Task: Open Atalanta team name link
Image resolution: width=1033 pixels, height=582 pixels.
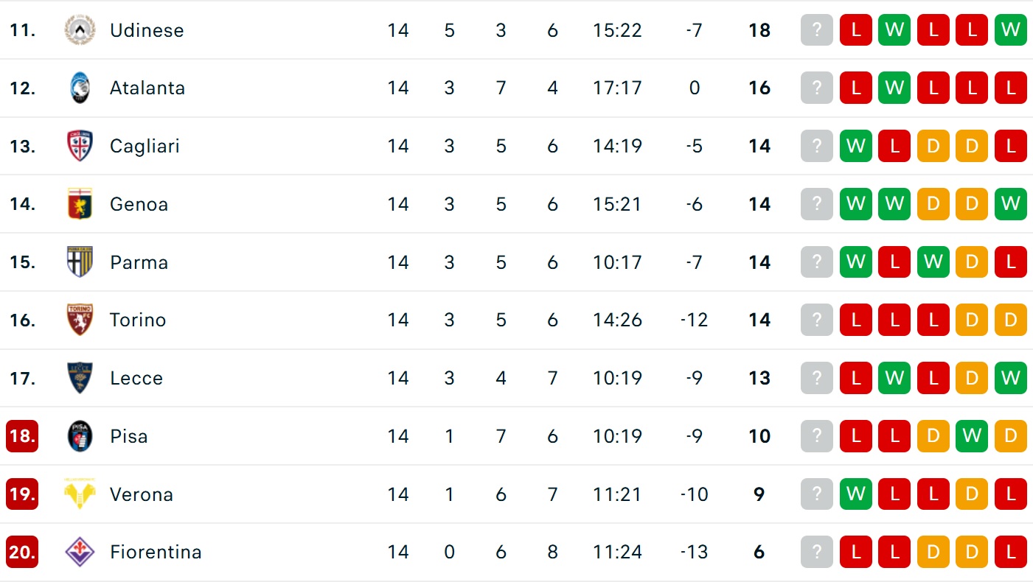Action: coord(147,88)
